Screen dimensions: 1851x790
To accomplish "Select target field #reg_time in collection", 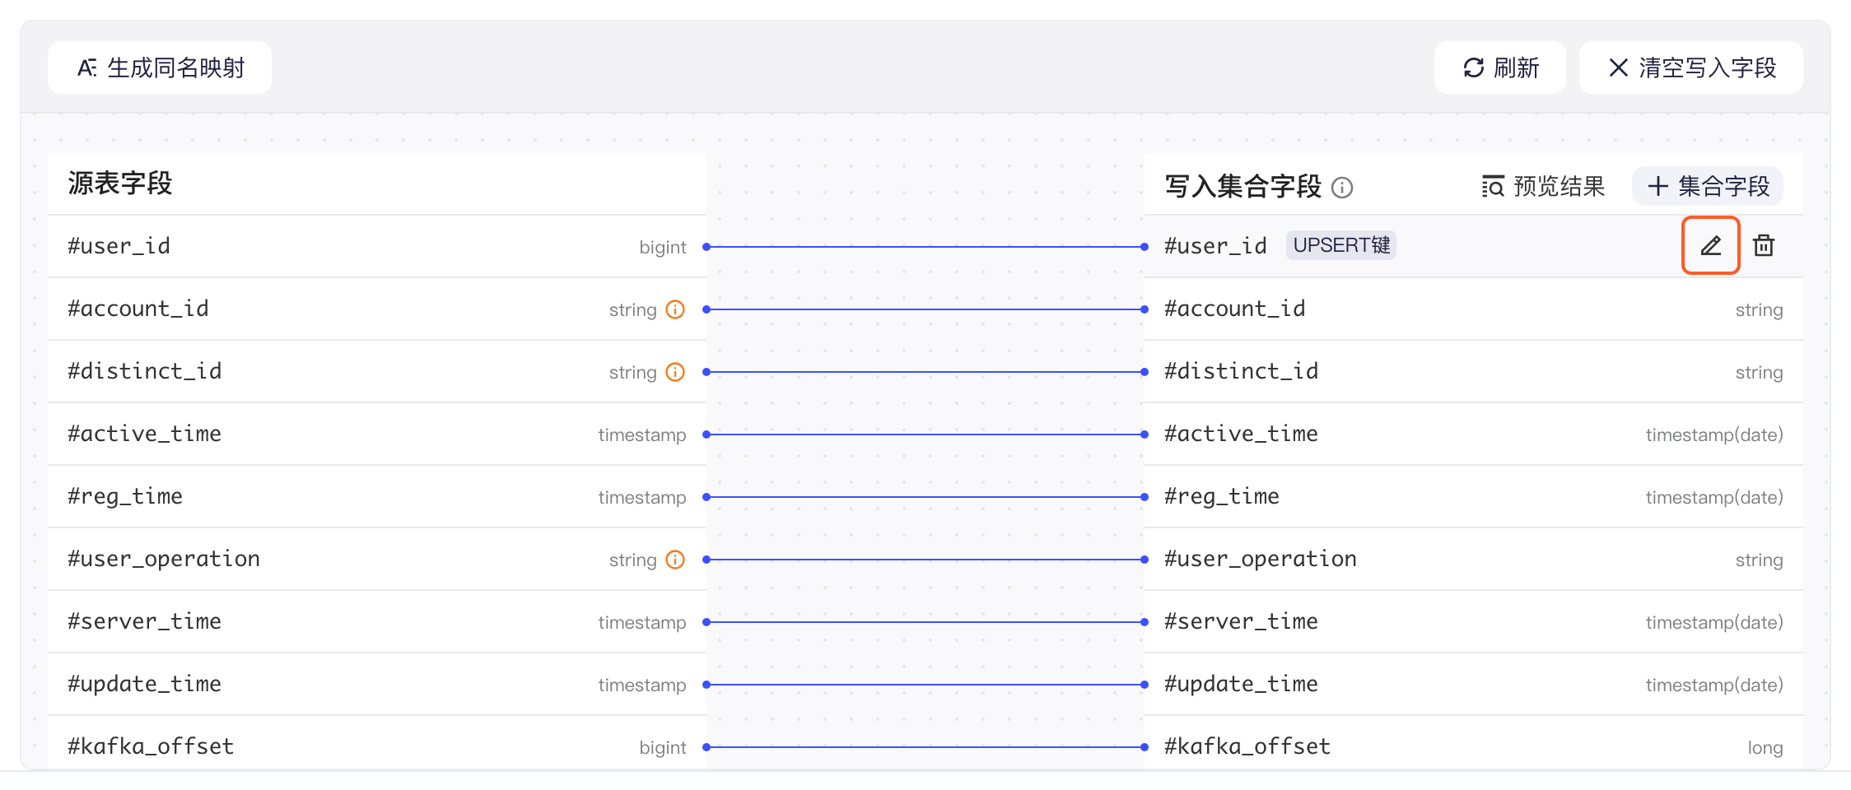I will tap(1474, 496).
